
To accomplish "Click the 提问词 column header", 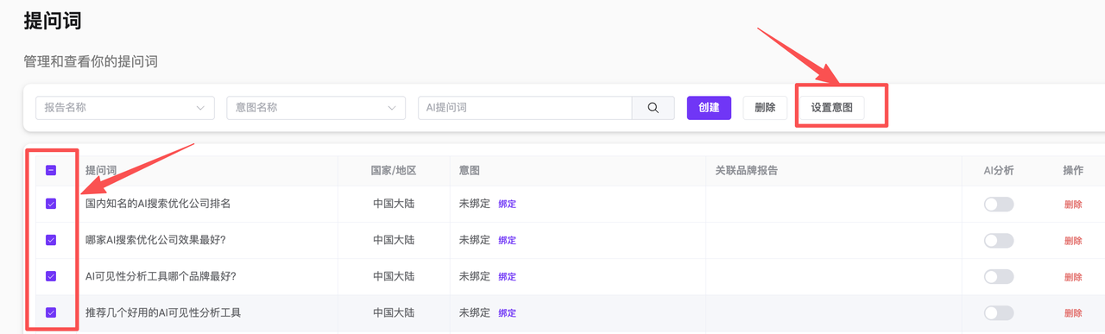I will coord(101,171).
